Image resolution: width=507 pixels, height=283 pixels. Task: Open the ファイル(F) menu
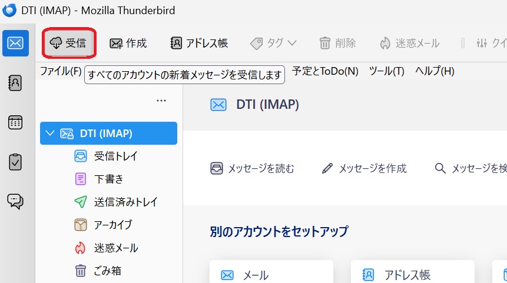pos(61,71)
